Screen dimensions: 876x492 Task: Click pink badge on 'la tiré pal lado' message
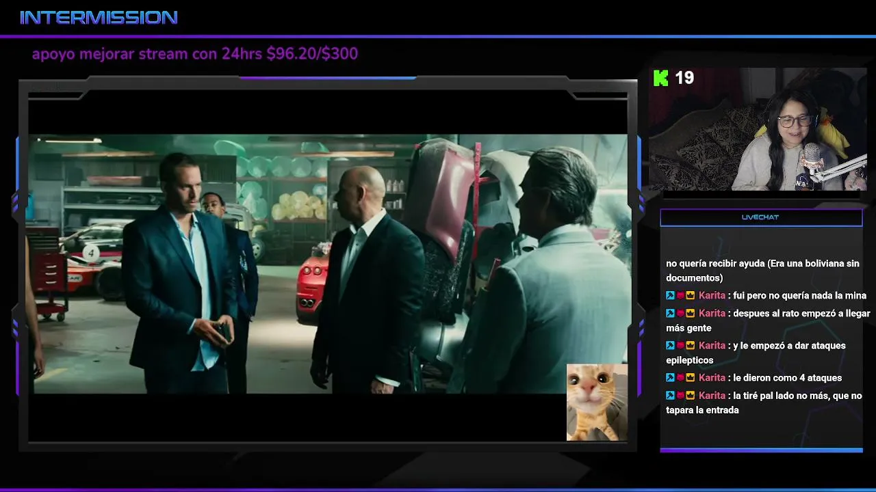click(680, 396)
